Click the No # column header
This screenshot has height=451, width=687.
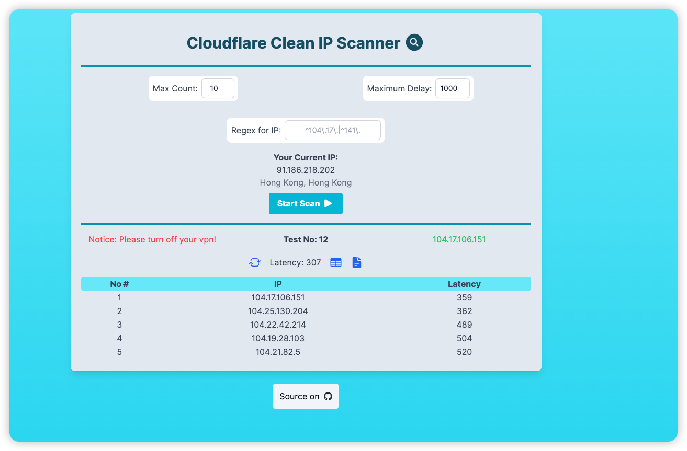[119, 284]
